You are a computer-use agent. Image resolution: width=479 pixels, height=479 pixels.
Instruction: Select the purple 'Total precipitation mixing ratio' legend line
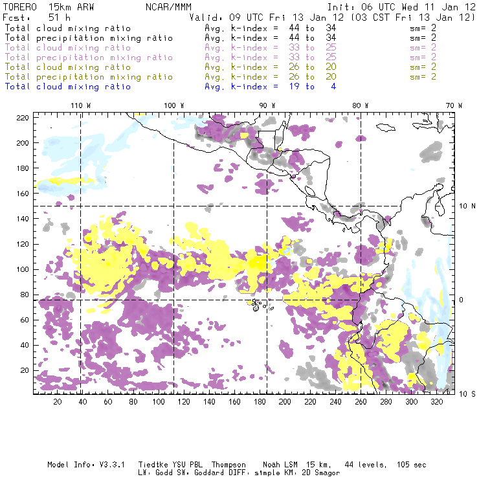coord(89,58)
